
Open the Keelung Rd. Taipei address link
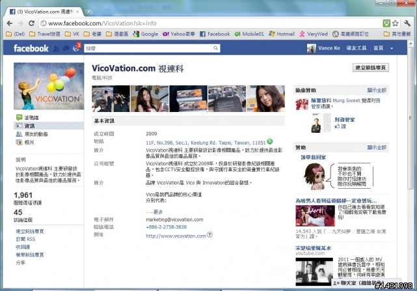coord(206,143)
